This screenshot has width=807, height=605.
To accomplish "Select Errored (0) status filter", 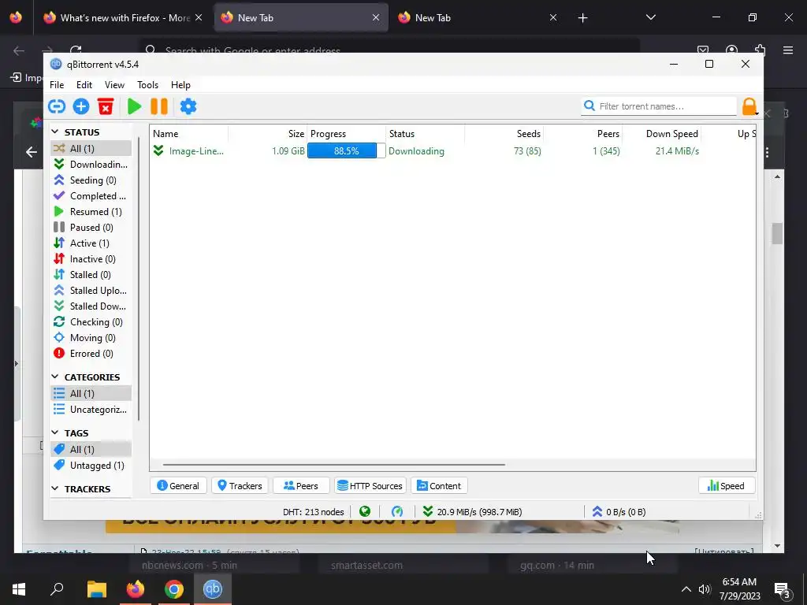I will tap(91, 354).
